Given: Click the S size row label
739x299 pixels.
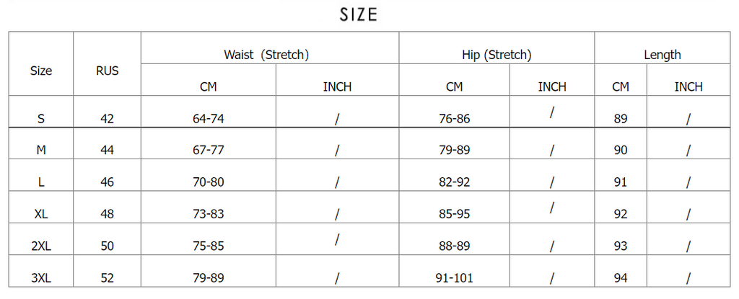Looking at the screenshot, I should [x=41, y=119].
